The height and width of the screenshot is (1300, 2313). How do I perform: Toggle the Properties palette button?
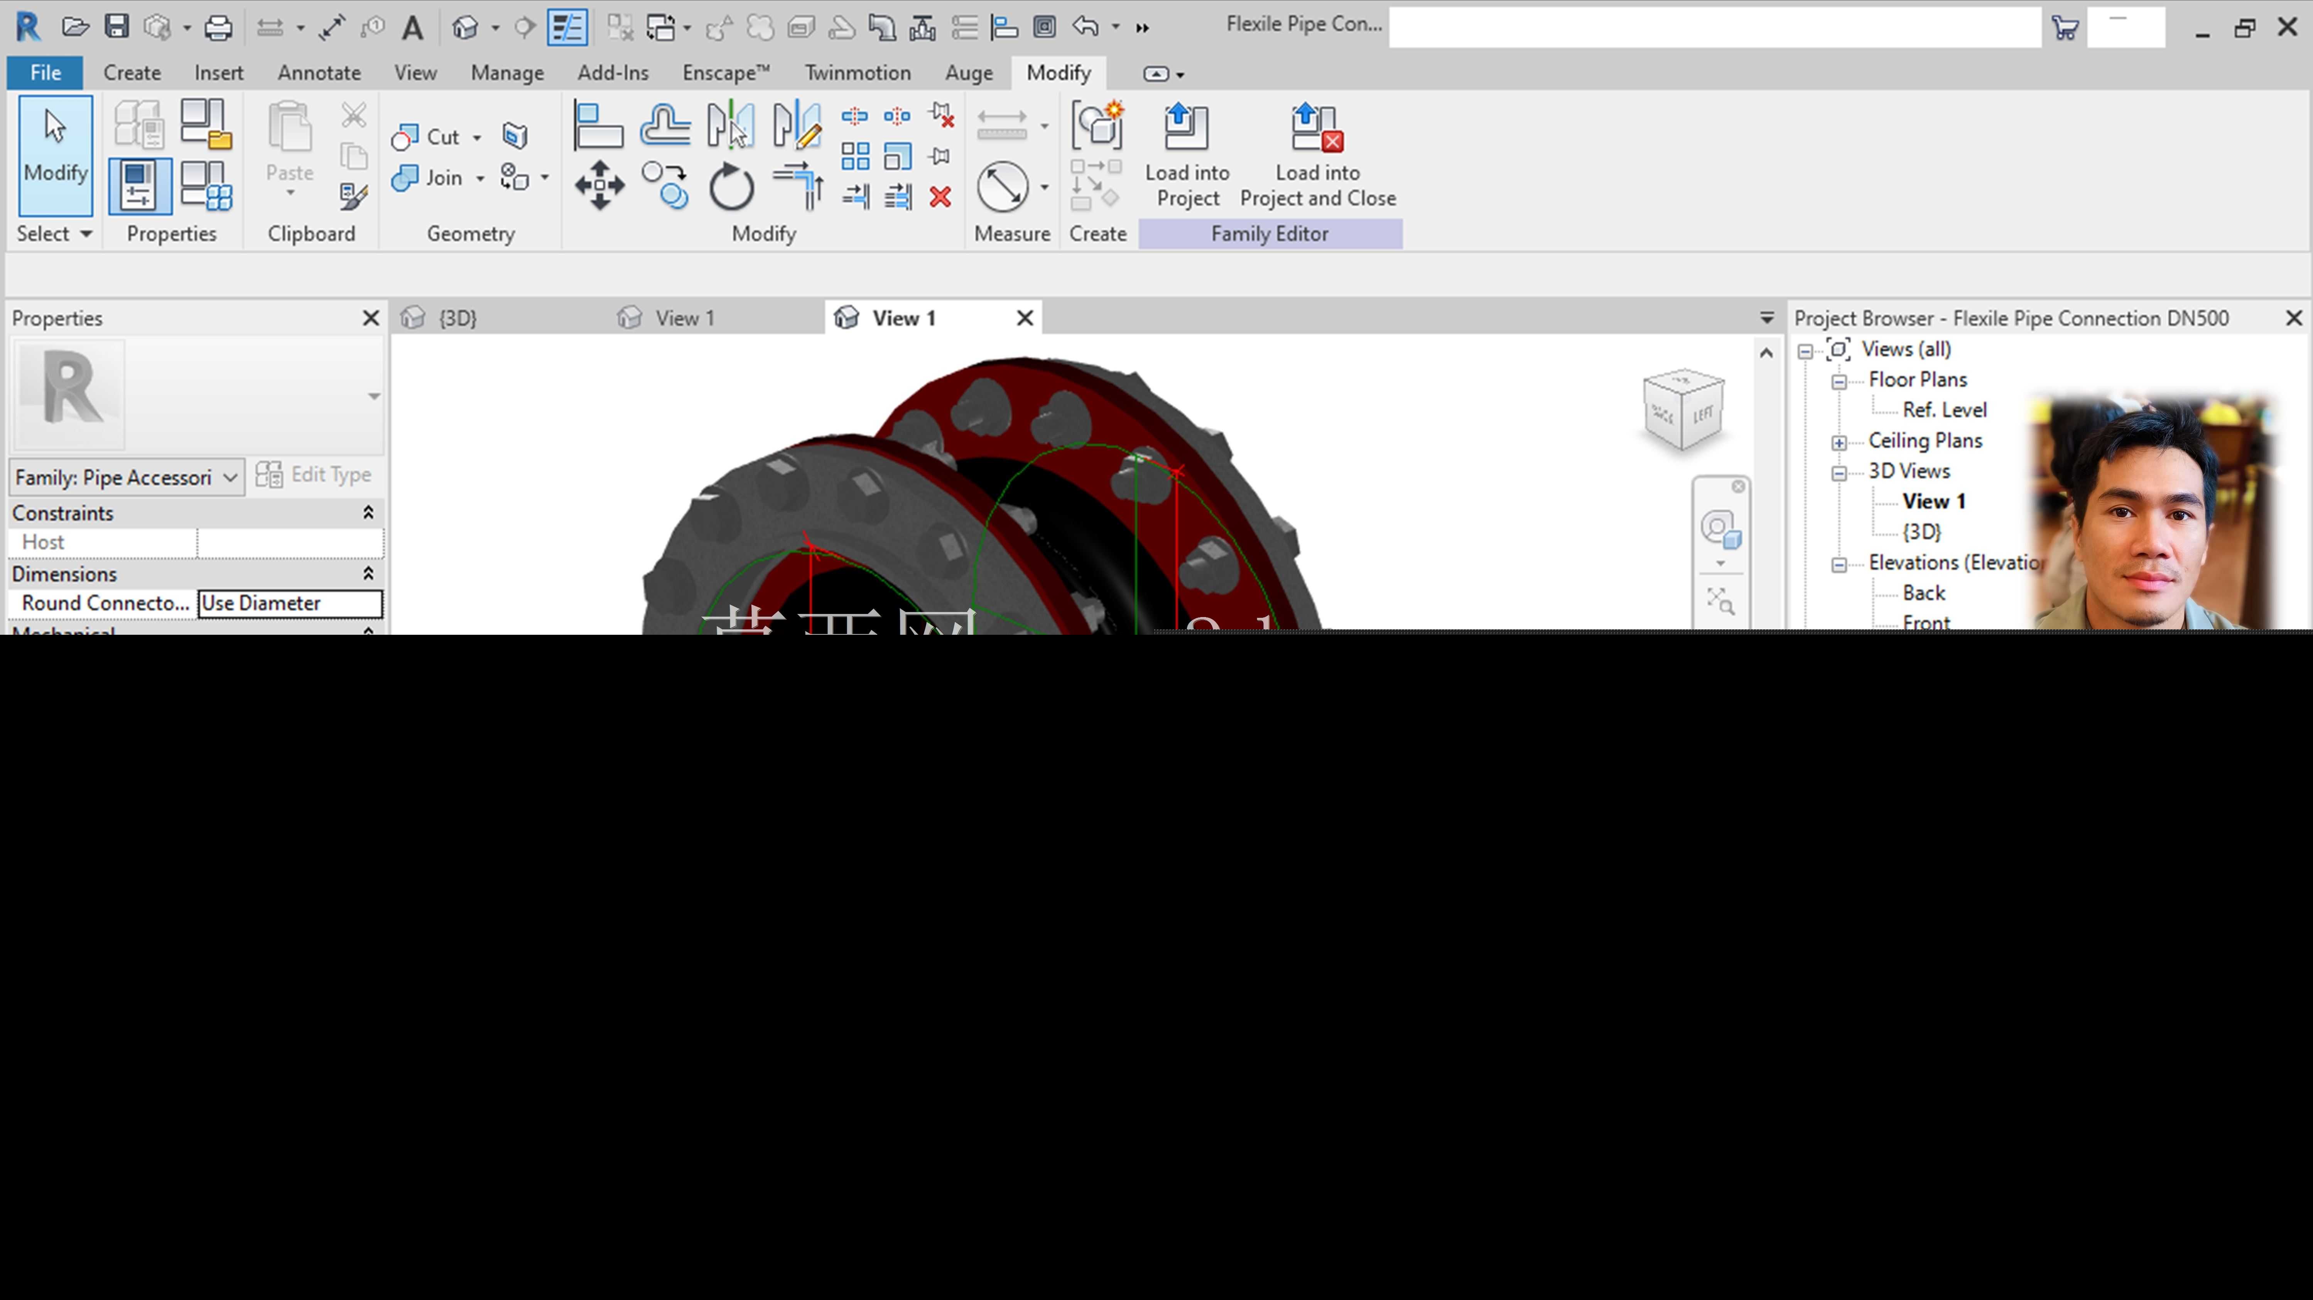pyautogui.click(x=140, y=186)
